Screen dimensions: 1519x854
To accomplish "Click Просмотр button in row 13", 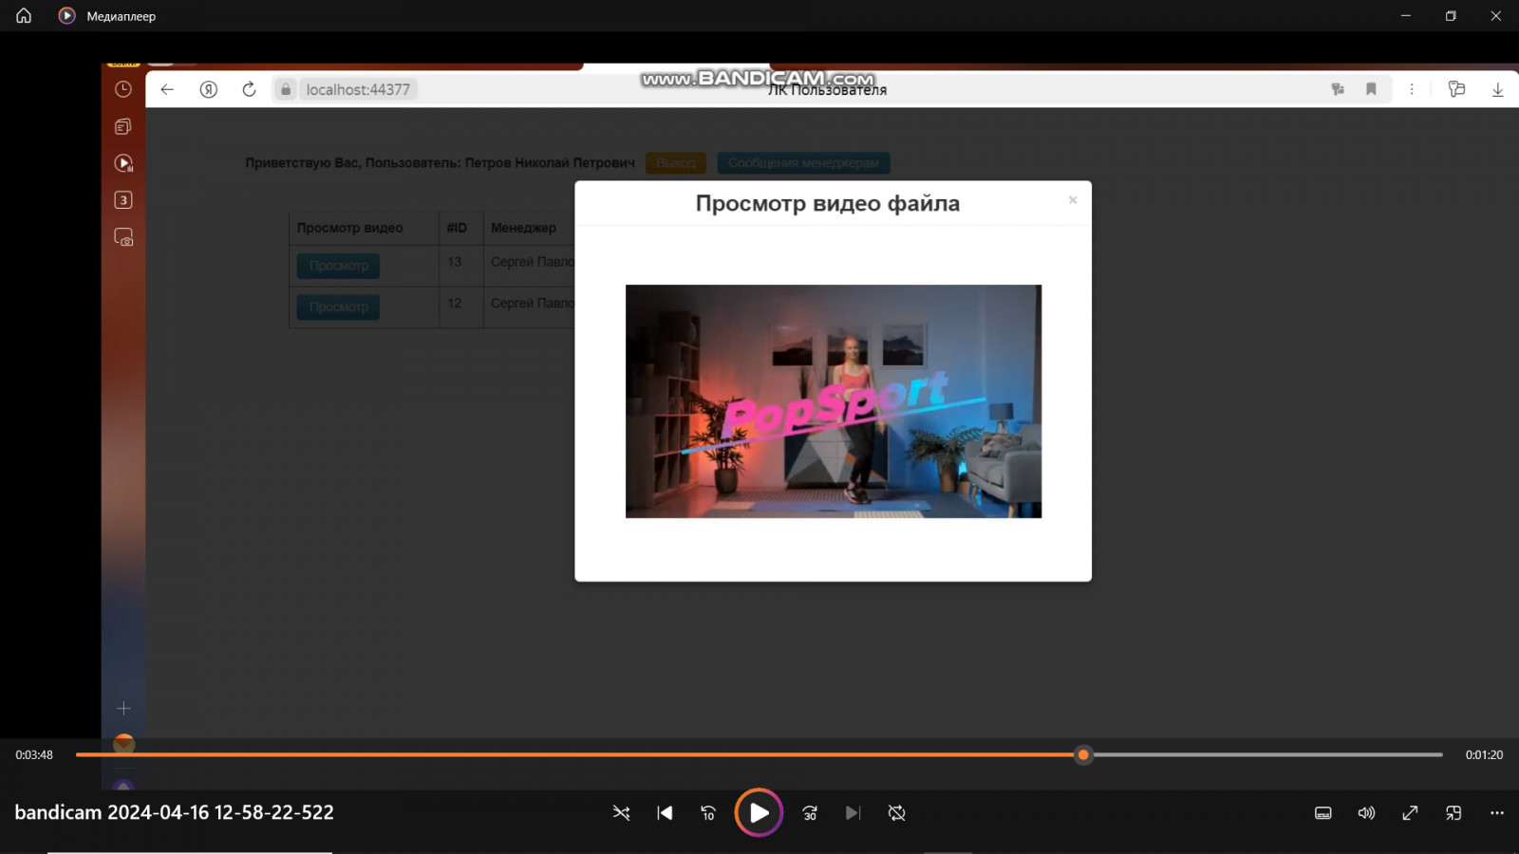I will pos(339,266).
